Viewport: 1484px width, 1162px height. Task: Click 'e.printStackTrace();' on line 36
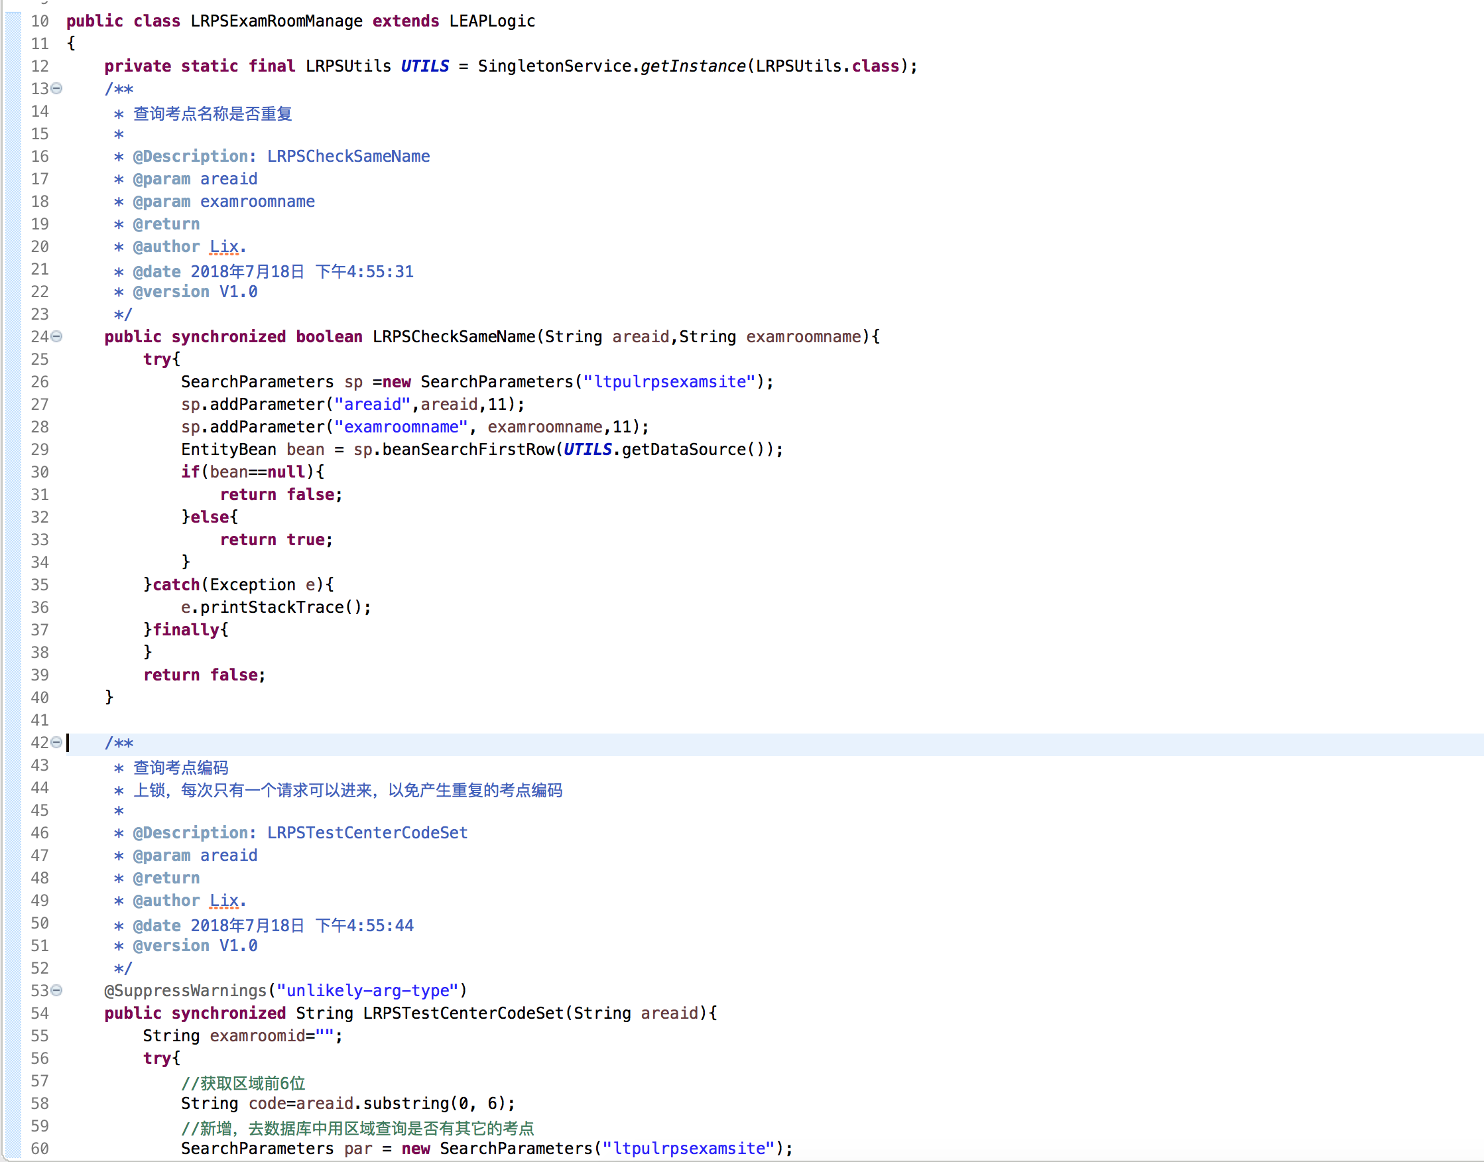click(x=276, y=607)
